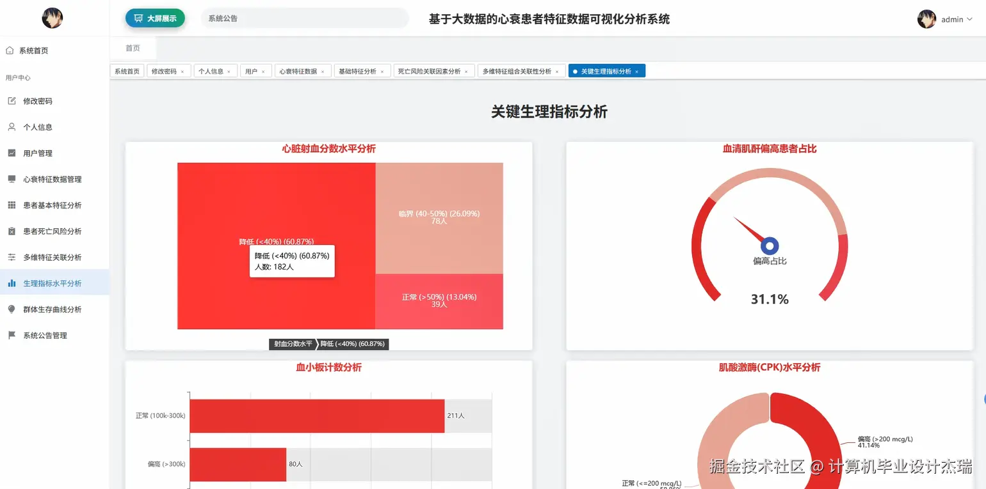The width and height of the screenshot is (986, 489).
Task: Click the 正常 (100k-300k) platelet bar
Action: tap(317, 415)
